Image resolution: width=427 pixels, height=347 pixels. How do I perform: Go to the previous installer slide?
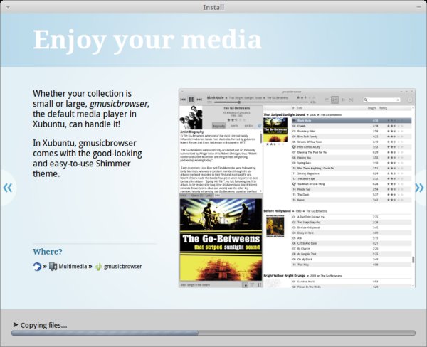8,188
